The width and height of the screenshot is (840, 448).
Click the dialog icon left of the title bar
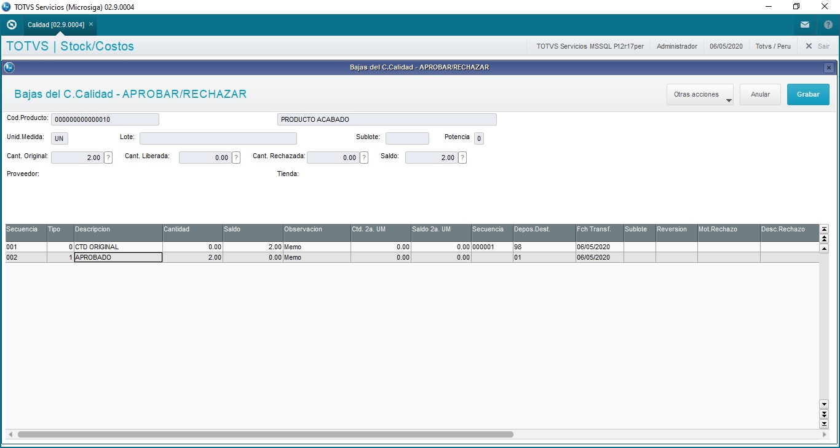(x=9, y=68)
